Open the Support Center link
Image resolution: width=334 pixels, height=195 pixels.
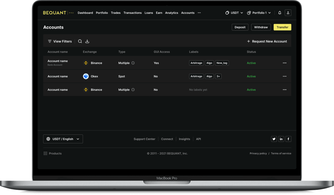(x=144, y=139)
